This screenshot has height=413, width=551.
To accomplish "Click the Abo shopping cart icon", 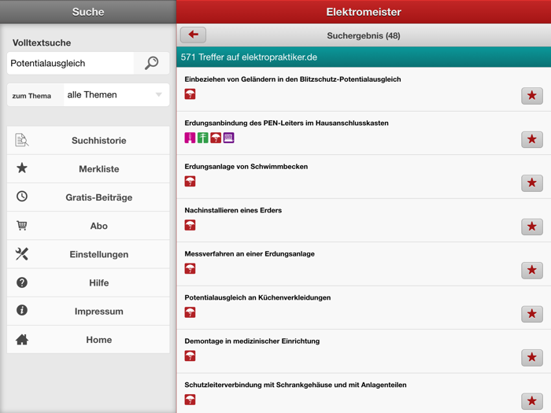I will point(22,225).
